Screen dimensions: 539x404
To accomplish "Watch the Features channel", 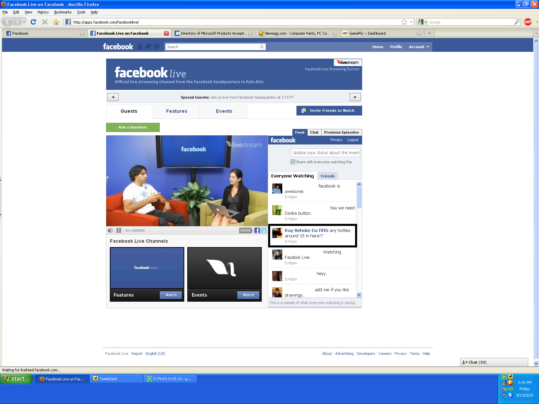I will (x=171, y=295).
